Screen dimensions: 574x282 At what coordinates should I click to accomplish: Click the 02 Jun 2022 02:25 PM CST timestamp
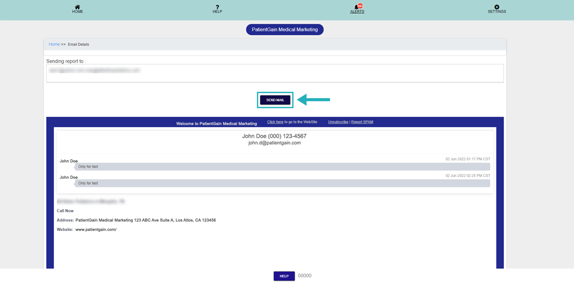468,175
